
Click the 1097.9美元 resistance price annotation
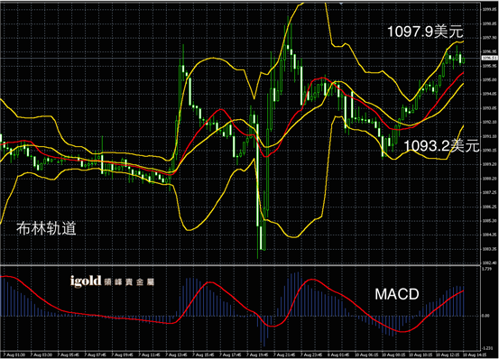tap(425, 32)
